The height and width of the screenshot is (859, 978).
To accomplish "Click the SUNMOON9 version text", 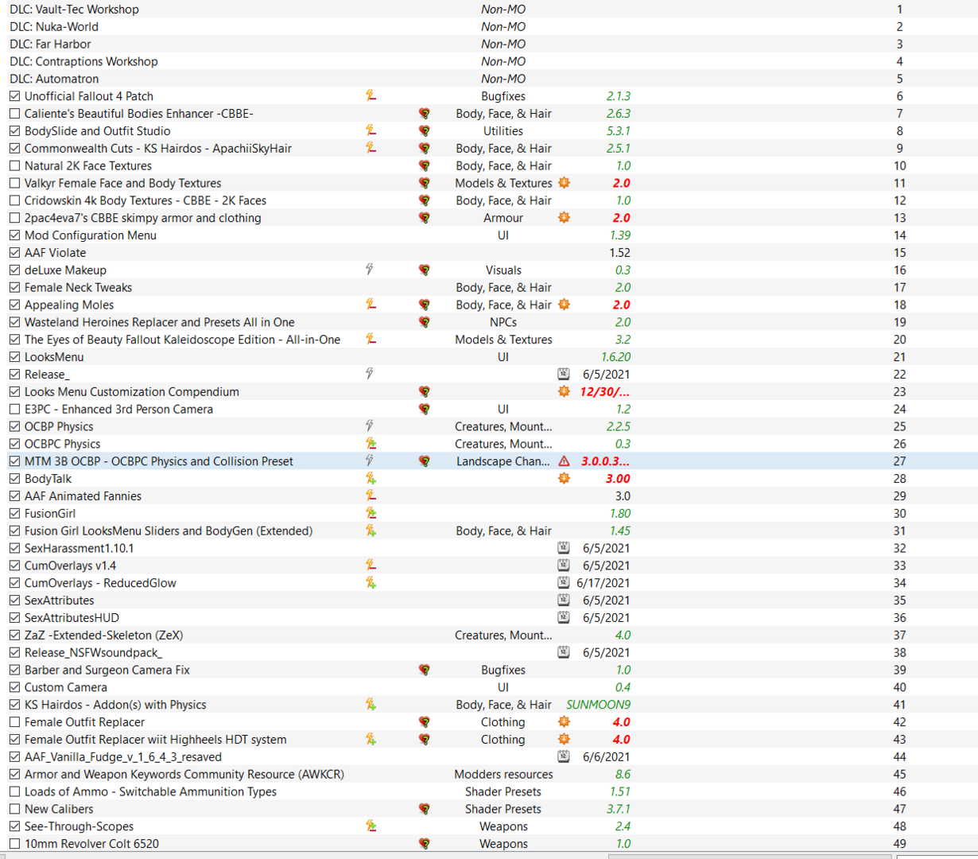I will [x=598, y=705].
